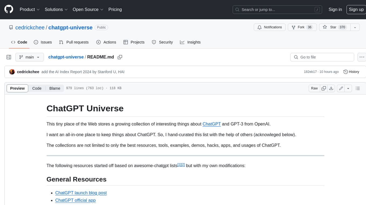Switch to the Pull requests tab
Viewport: 366px width, 205px height.
coord(74,42)
